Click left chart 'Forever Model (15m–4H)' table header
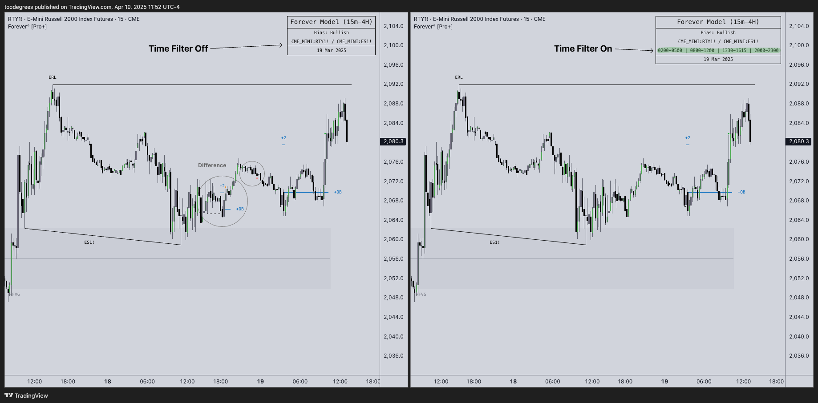 331,22
